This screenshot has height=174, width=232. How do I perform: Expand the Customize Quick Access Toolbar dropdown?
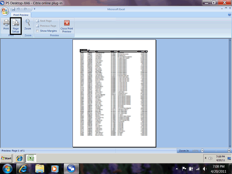(34, 8)
